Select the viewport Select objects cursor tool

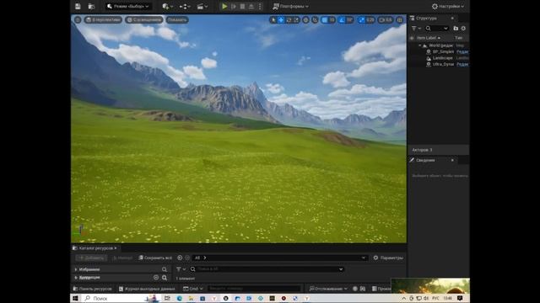pos(273,20)
